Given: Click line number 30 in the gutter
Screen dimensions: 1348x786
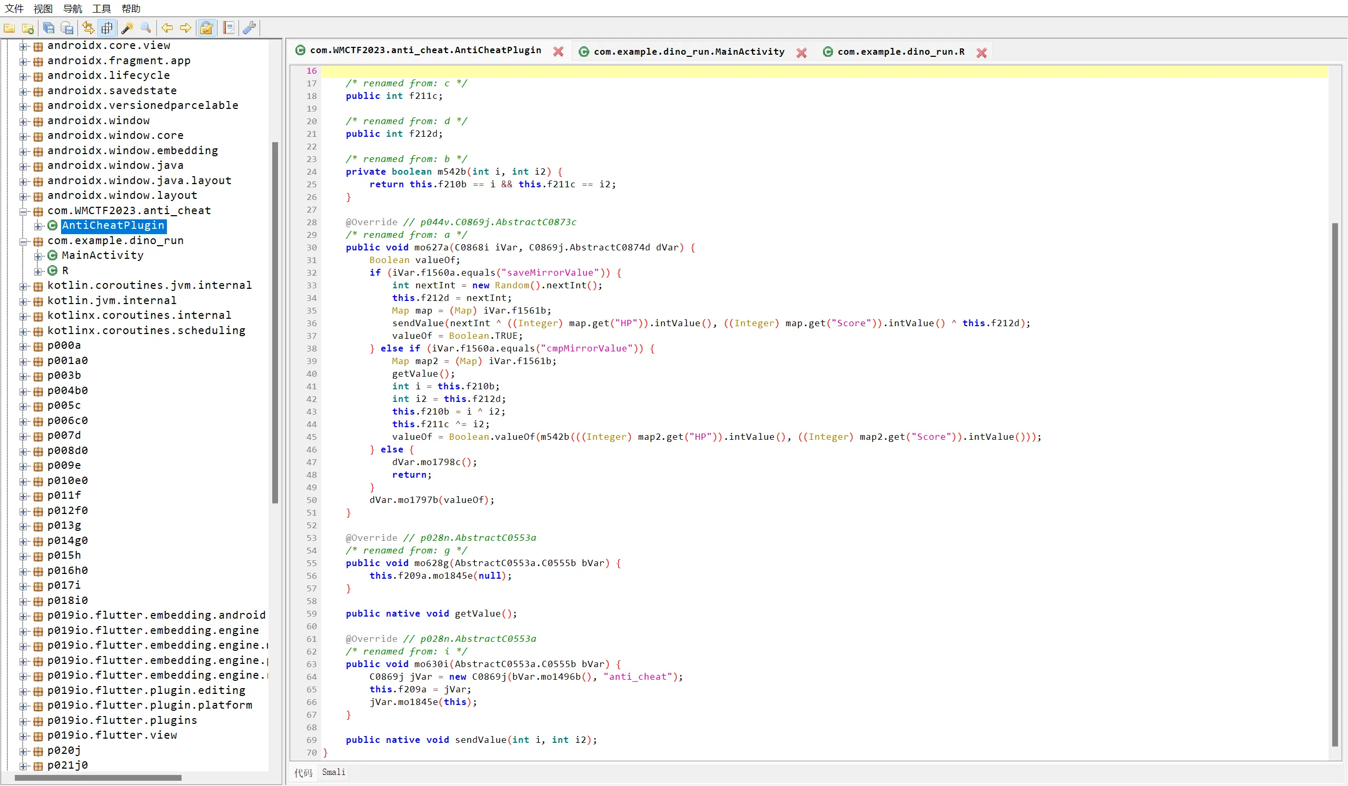Looking at the screenshot, I should 311,247.
